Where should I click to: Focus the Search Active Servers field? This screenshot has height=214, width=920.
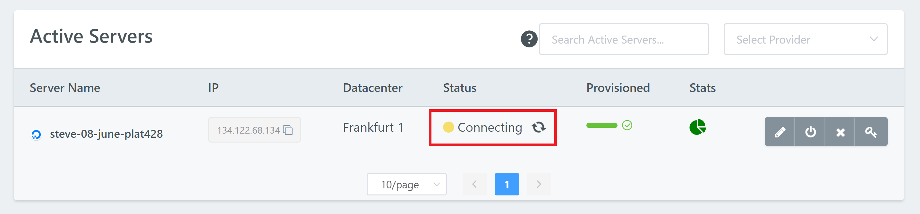[624, 39]
